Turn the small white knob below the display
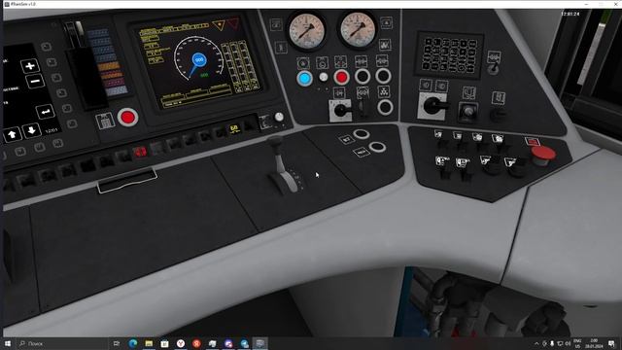Screen dimensions: 622x350 point(279,117)
